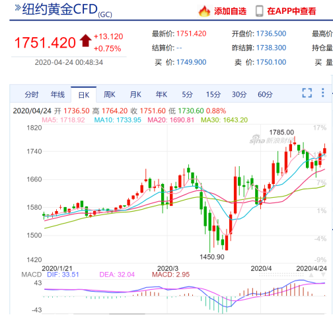Click the 2020/4/24 date axis label
The width and height of the screenshot is (333, 315).
pyautogui.click(x=311, y=268)
